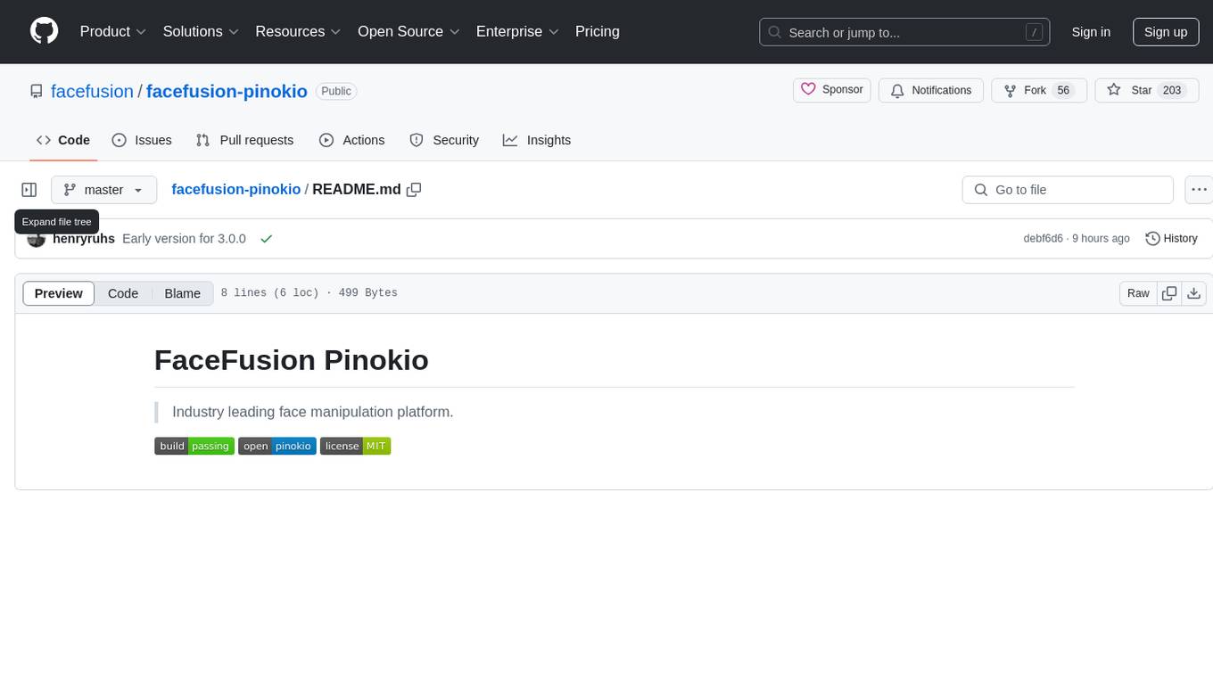Image resolution: width=1213 pixels, height=681 pixels.
Task: Click the fork count 56
Action: click(x=1063, y=90)
